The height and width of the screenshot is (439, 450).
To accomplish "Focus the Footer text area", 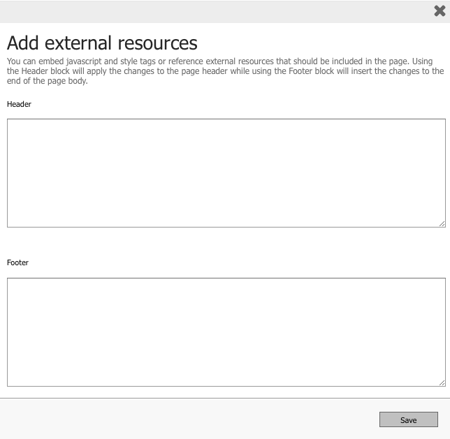I will [x=226, y=332].
